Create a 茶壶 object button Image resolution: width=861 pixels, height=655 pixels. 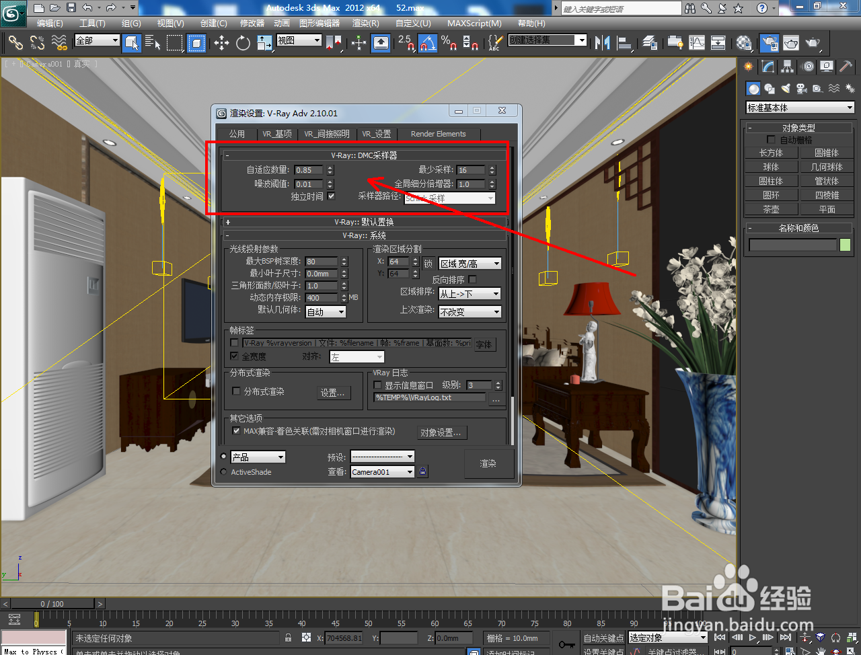tap(771, 209)
